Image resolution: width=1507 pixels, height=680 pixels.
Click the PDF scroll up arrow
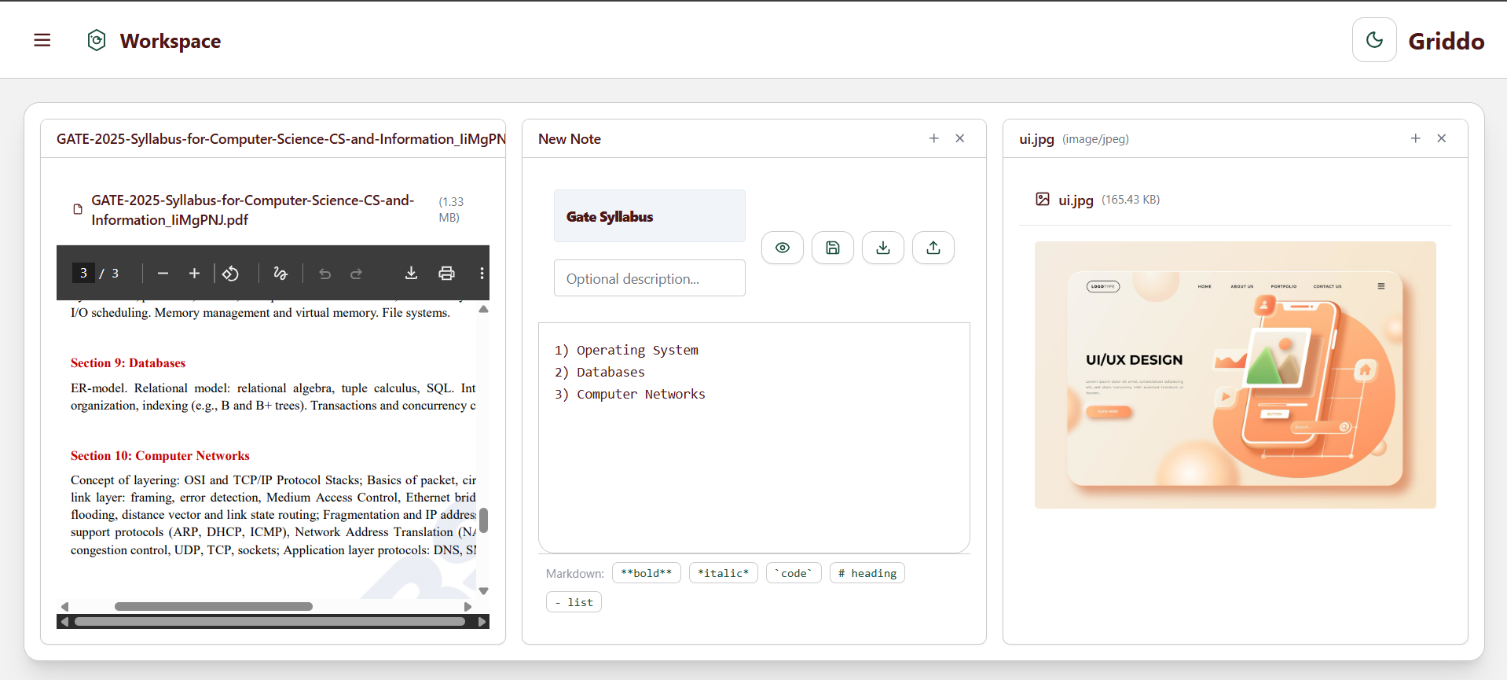(484, 310)
